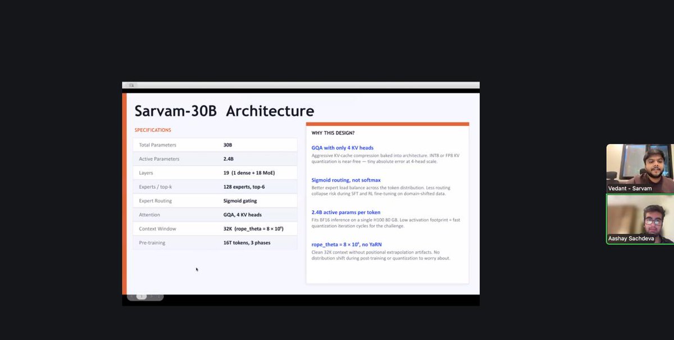Click the small icon in shared window toolbar
This screenshot has height=340, width=674.
coord(131,85)
